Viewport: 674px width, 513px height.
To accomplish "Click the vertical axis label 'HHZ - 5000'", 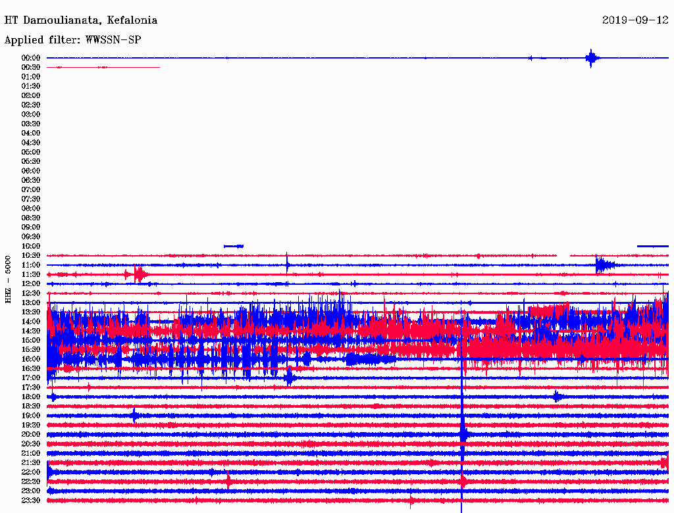I will [8, 280].
